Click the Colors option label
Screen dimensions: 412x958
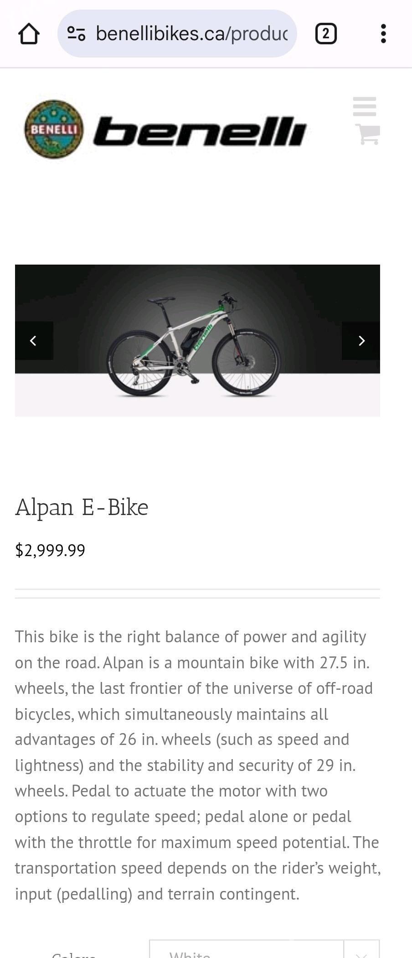74,953
